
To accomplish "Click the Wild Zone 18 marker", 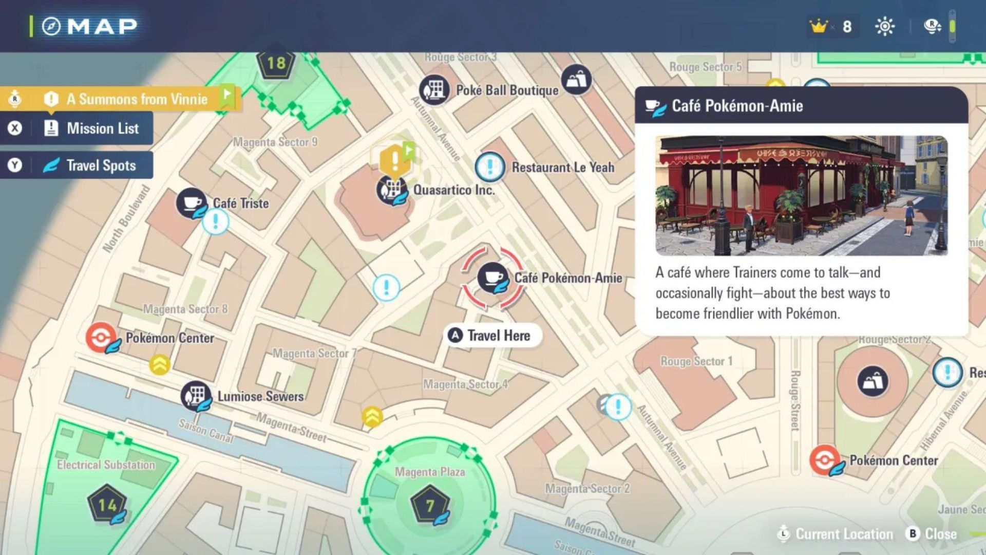I will click(x=276, y=63).
